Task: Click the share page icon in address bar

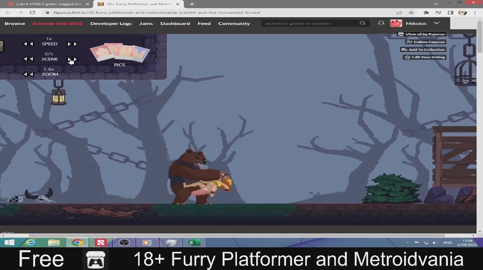Action: point(399,12)
